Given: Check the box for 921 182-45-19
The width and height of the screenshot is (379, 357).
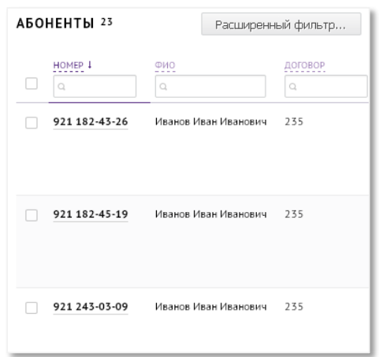Looking at the screenshot, I should click(32, 215).
